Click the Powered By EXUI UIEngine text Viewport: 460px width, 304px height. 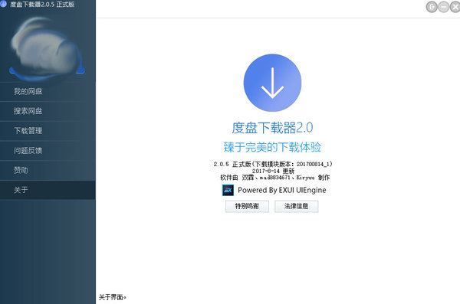282,190
